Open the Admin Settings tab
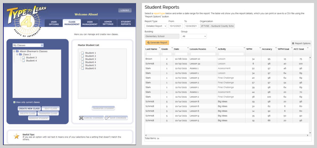 pyautogui.click(x=108, y=23)
